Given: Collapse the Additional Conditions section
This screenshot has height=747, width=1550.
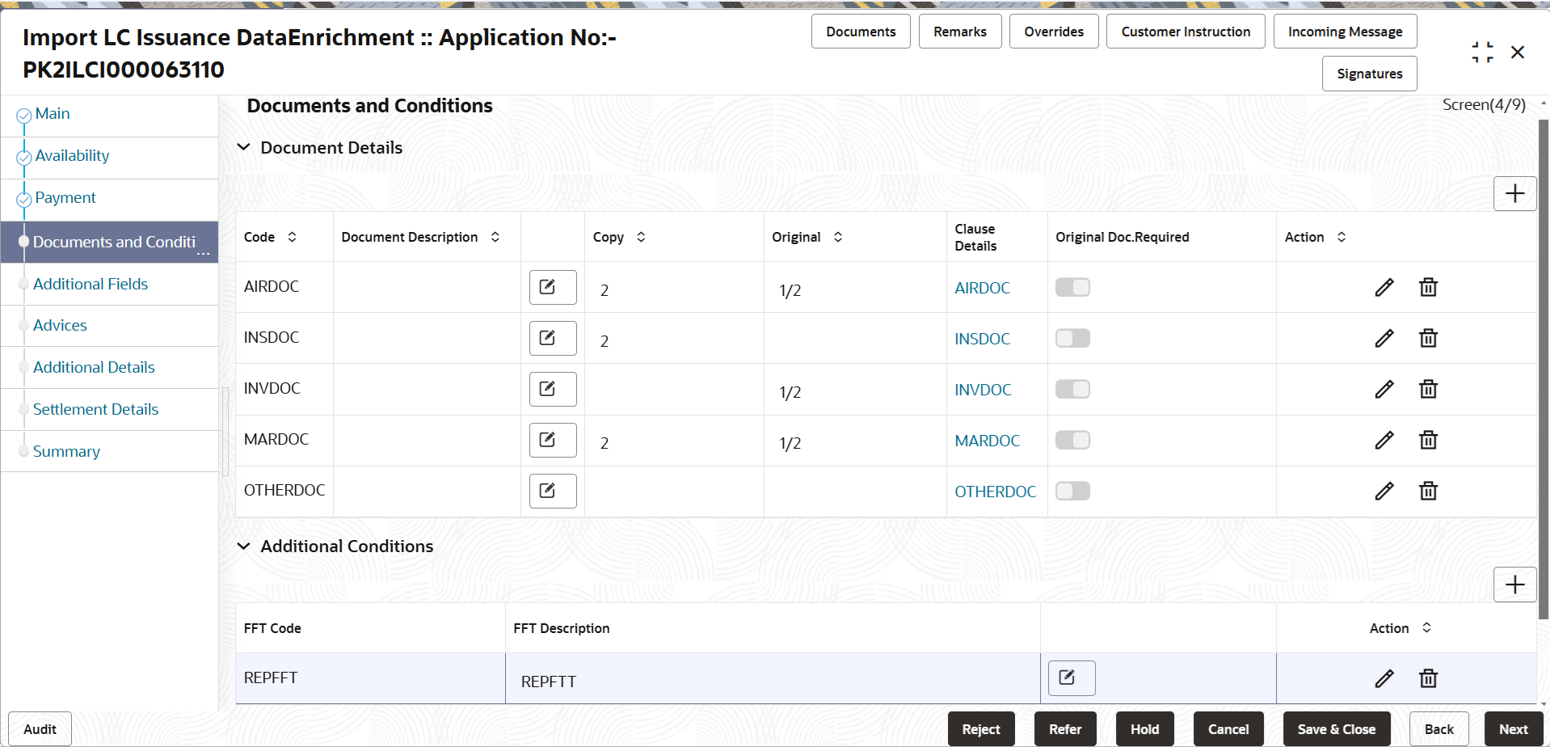Looking at the screenshot, I should pos(243,547).
